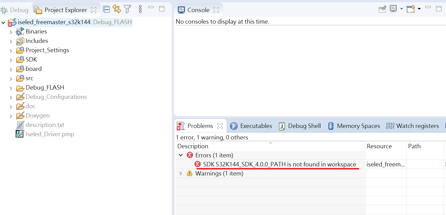446x215 pixels.
Task: Pin the Console view icon
Action: tap(383, 9)
